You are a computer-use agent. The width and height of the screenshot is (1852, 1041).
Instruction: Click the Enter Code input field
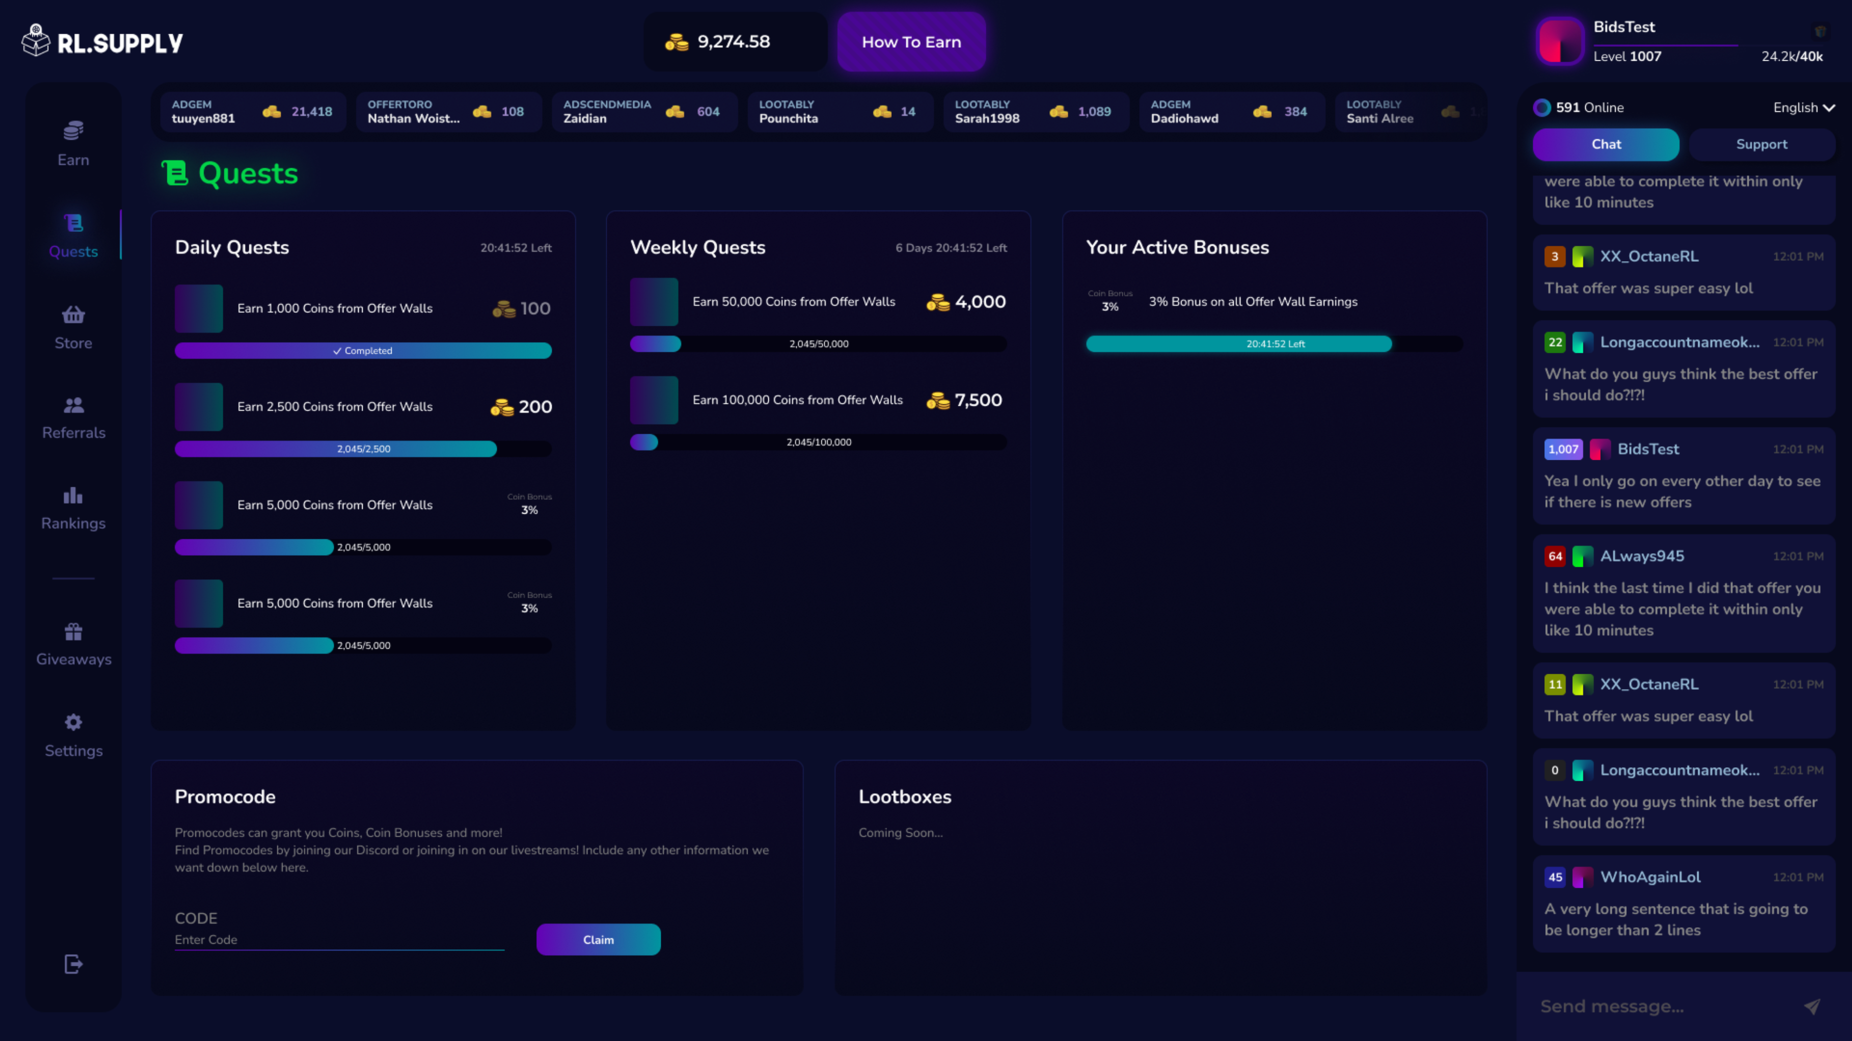pyautogui.click(x=340, y=940)
